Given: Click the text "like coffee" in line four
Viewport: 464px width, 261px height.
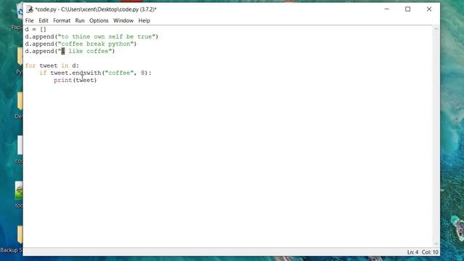Looking at the screenshot, I should pos(88,51).
